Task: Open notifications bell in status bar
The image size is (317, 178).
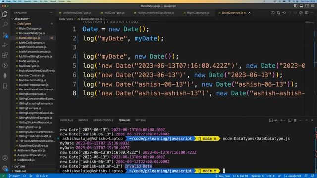Action: click(313, 176)
